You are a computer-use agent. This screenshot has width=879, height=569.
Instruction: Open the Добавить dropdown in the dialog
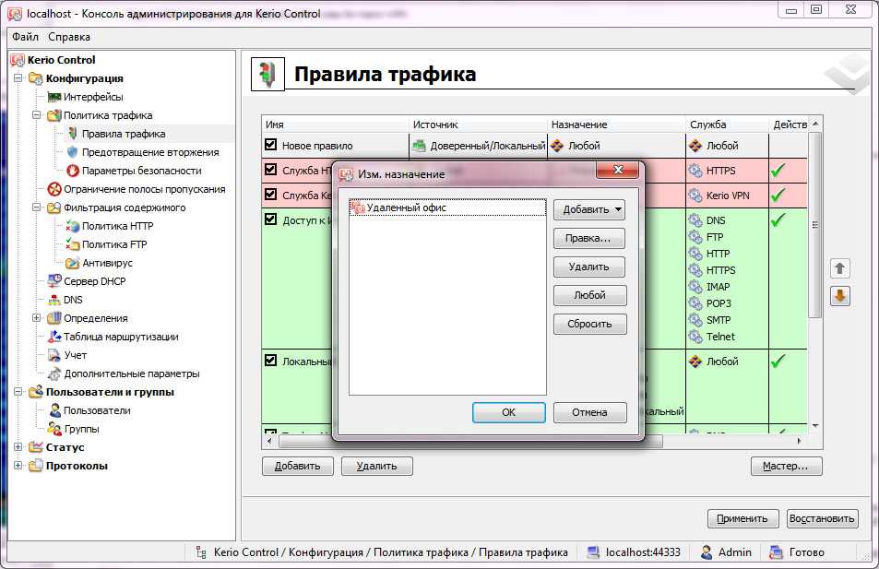pyautogui.click(x=589, y=209)
